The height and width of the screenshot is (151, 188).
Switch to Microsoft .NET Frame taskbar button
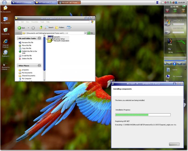click(69, 2)
